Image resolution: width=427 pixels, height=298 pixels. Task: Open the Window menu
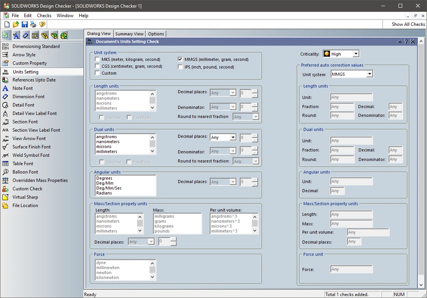point(65,16)
